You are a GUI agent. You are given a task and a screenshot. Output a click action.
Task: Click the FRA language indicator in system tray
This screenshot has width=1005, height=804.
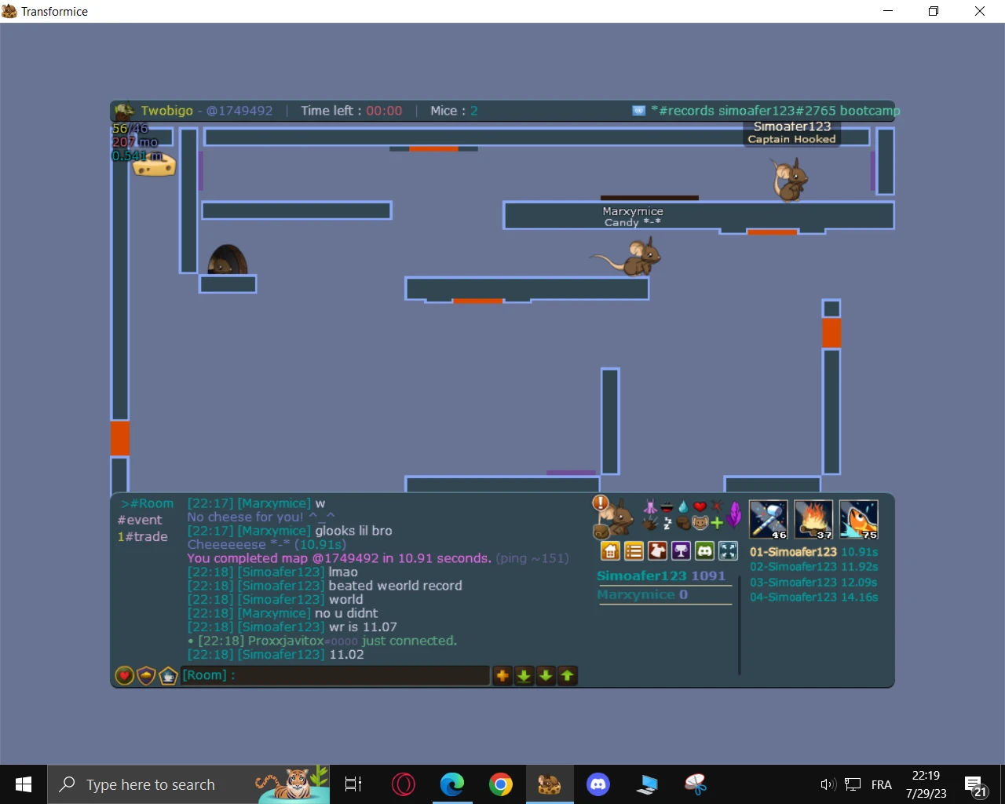coord(882,784)
